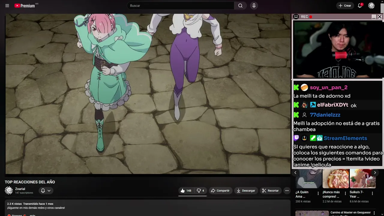The width and height of the screenshot is (384, 216).
Task: Click the "8.6 M de vistas" label
Action: point(359,202)
